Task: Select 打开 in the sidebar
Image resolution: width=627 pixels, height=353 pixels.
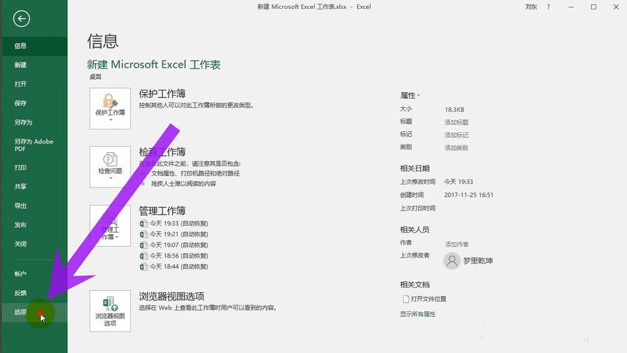Action: coord(34,84)
